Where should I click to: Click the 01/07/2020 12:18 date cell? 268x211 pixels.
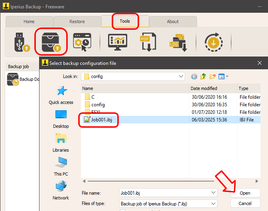[x=209, y=112]
